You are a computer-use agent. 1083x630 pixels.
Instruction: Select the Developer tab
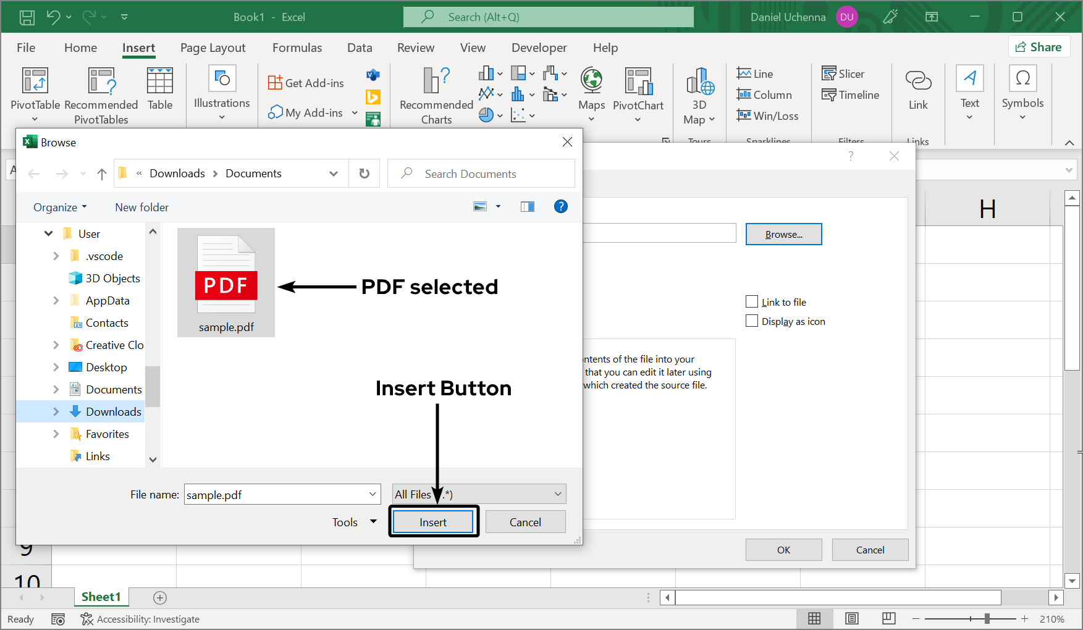point(539,48)
